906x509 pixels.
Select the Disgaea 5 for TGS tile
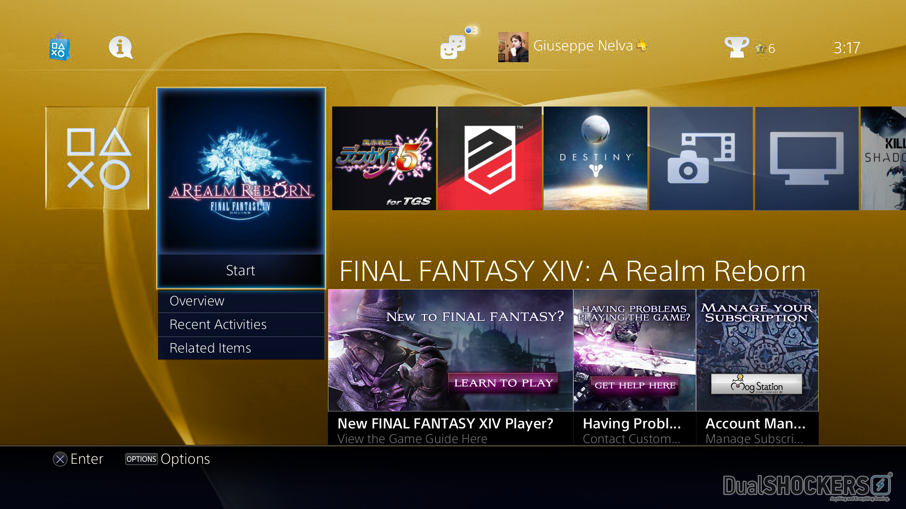[384, 158]
